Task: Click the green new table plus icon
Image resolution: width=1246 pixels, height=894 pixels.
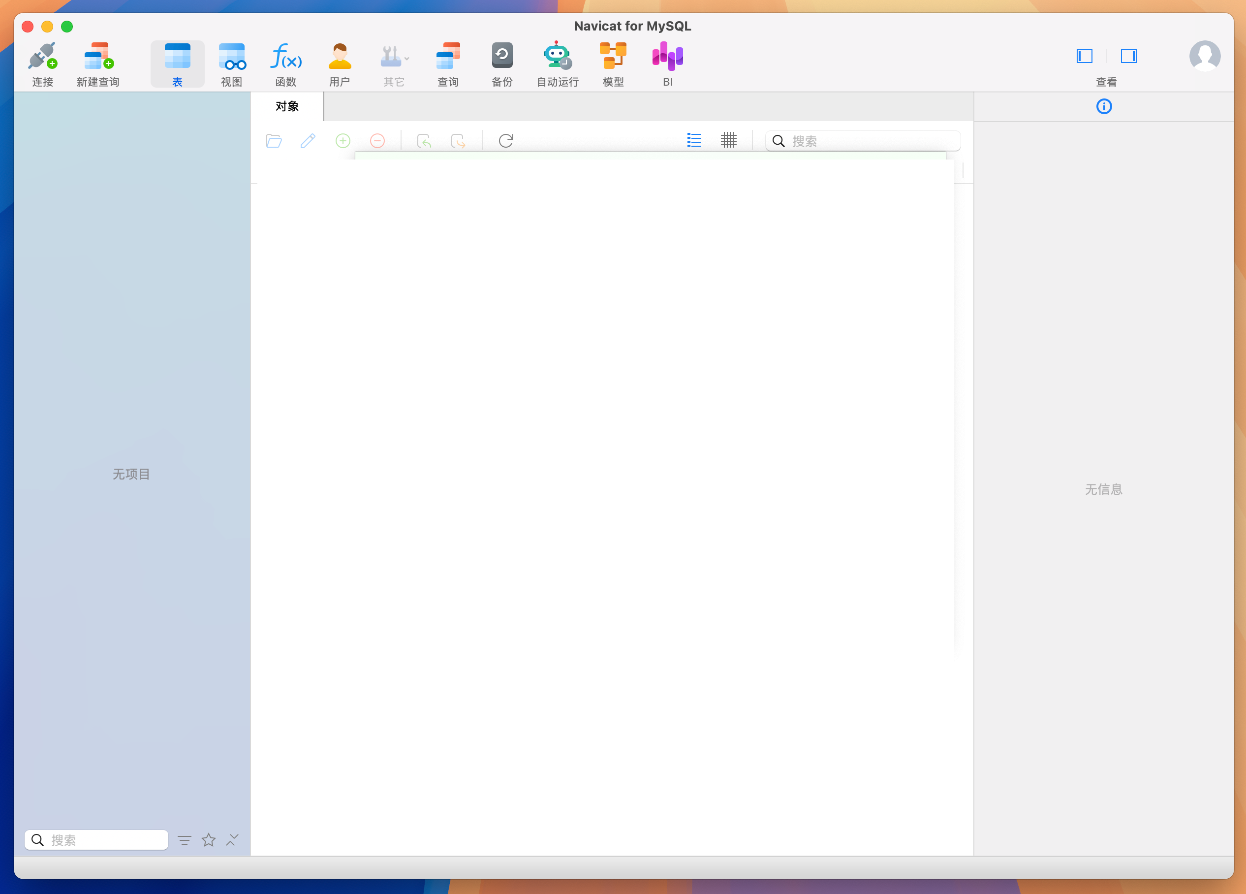Action: 343,141
